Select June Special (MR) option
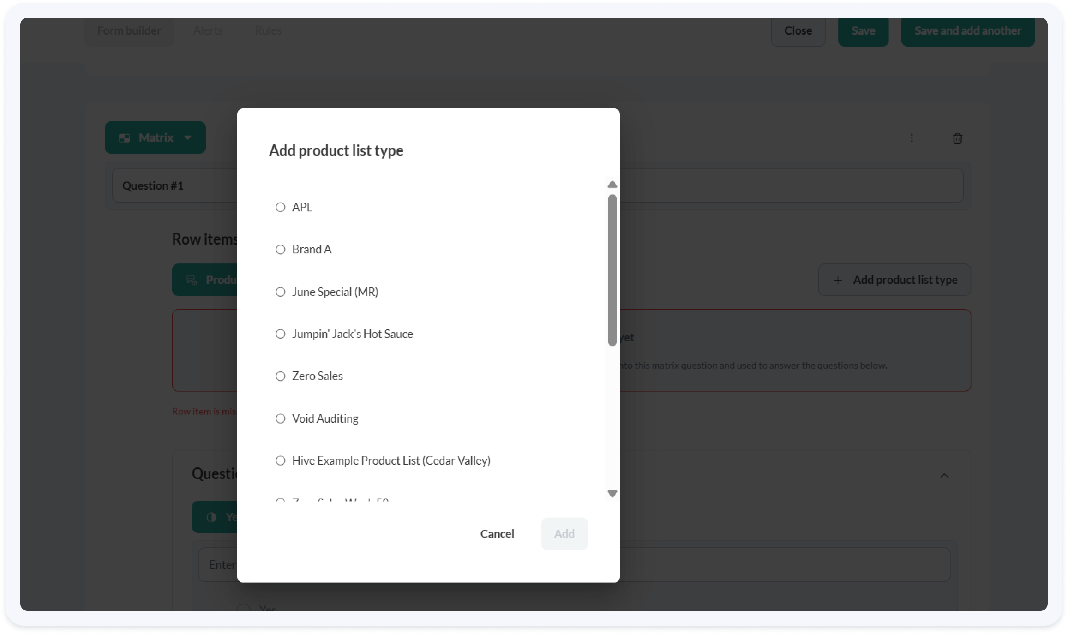 (x=280, y=292)
